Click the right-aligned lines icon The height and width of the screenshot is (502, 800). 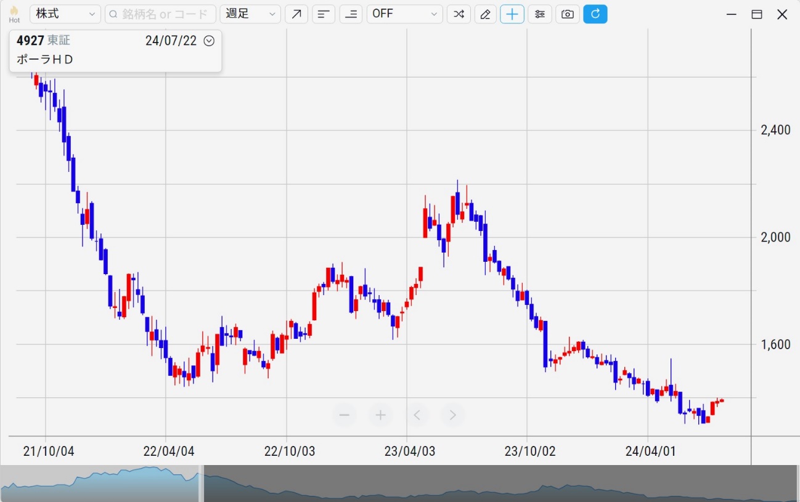click(351, 14)
